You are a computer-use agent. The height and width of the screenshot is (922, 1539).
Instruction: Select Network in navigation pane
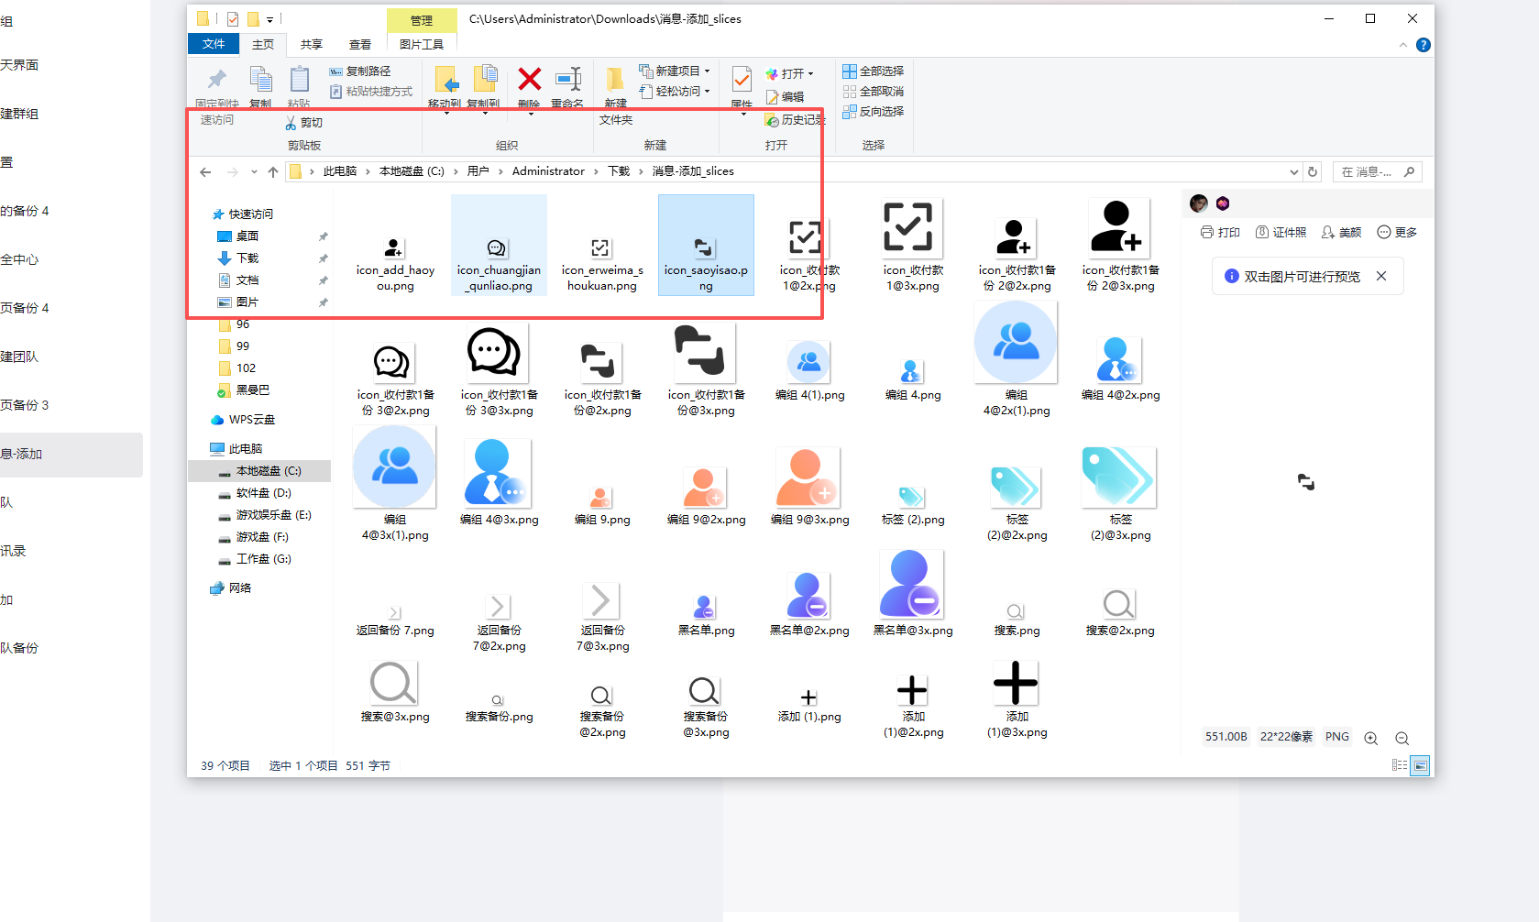point(231,588)
